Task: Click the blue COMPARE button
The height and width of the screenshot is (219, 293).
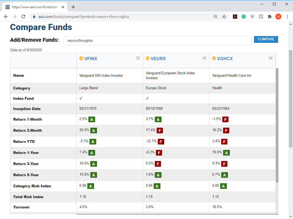Action: tap(266, 39)
